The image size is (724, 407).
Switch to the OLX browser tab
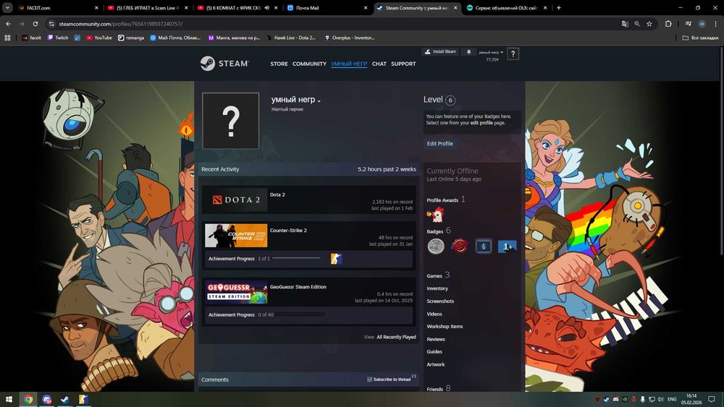pos(506,8)
